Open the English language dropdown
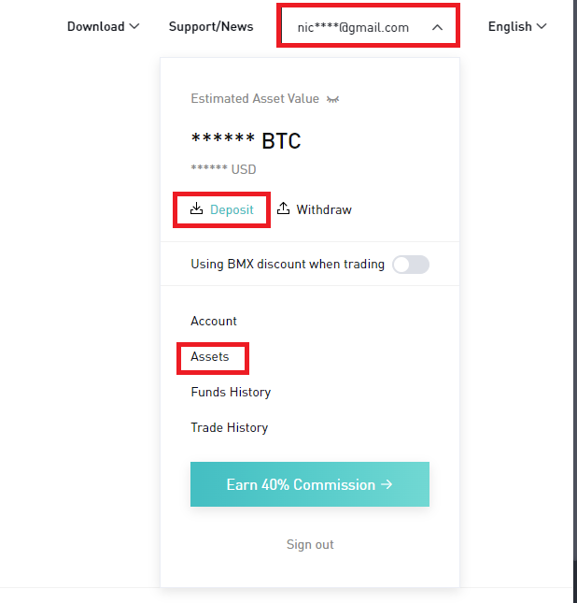The image size is (577, 603). coord(516,26)
